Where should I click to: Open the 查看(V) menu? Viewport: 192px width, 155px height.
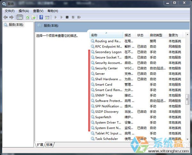pos(38,11)
